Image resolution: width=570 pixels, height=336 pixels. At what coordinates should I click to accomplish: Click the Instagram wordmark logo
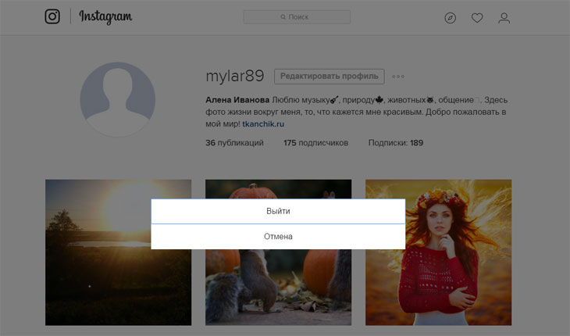[x=105, y=17]
